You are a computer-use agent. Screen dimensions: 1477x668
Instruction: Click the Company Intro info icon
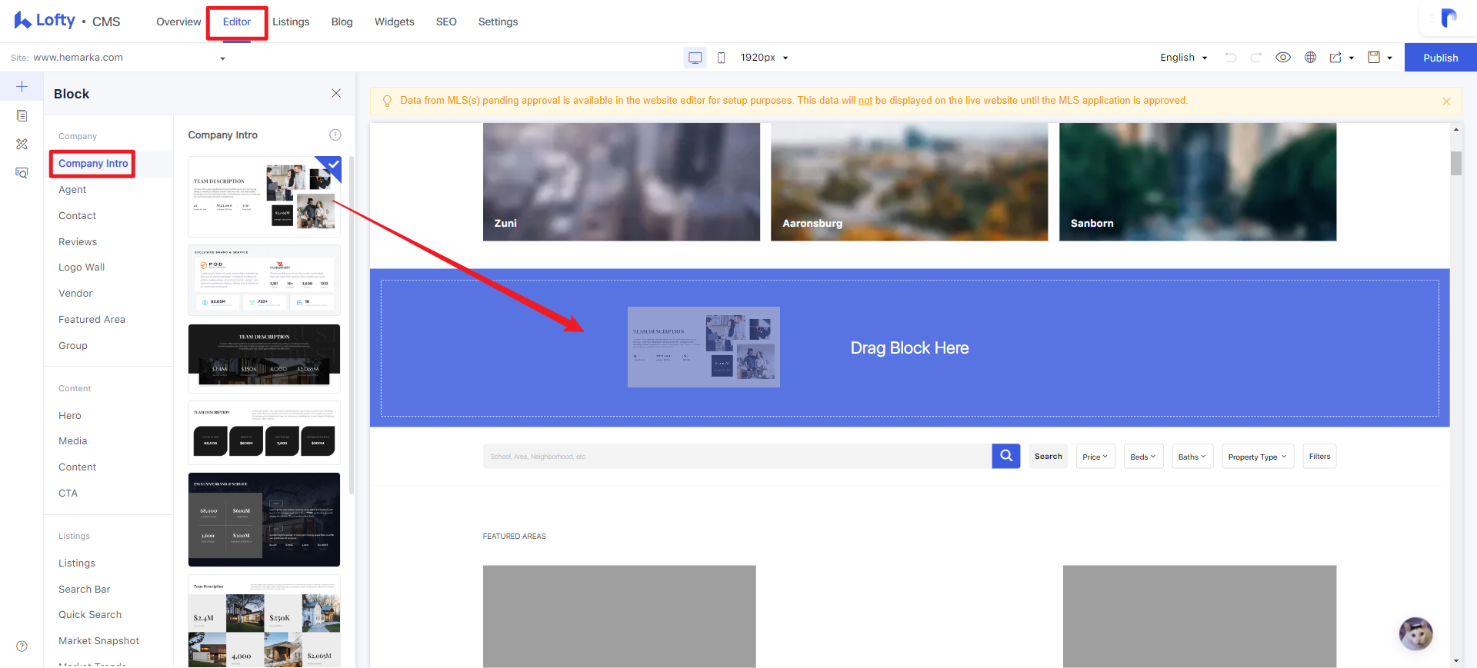point(335,135)
